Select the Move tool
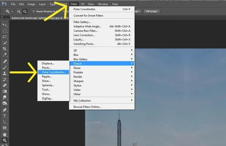The height and width of the screenshot is (146, 226). coord(5,25)
